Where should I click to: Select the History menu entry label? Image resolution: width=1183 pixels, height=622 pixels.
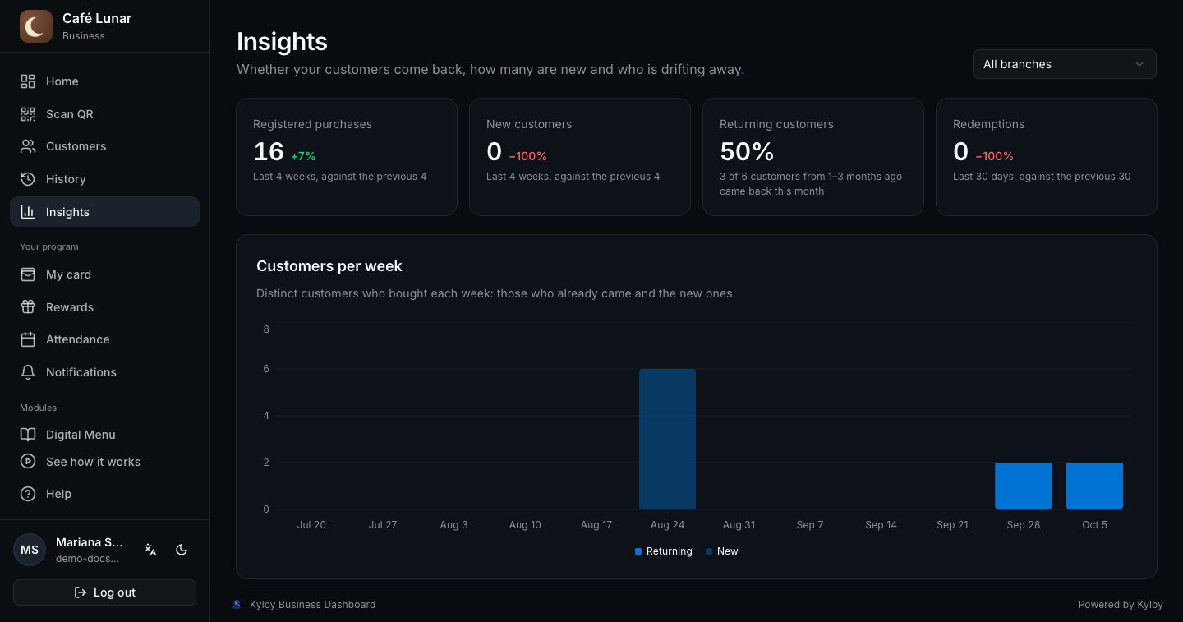(x=66, y=179)
